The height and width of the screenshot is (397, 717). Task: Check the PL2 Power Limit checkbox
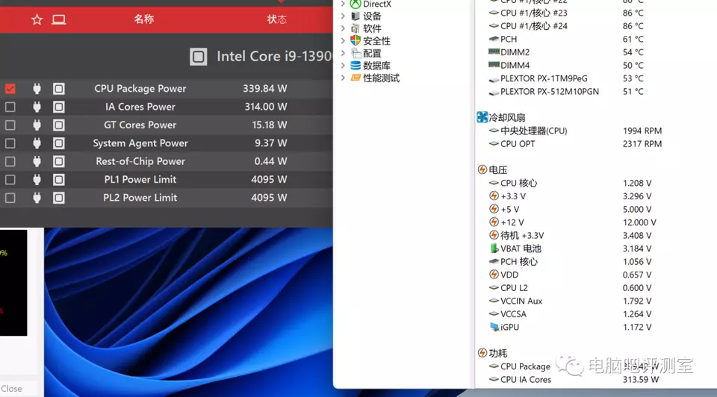(10, 198)
